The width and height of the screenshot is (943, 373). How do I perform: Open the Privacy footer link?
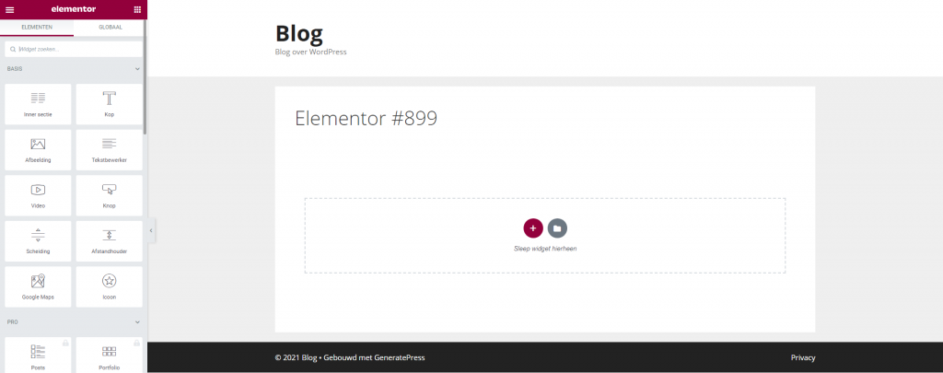tap(802, 357)
